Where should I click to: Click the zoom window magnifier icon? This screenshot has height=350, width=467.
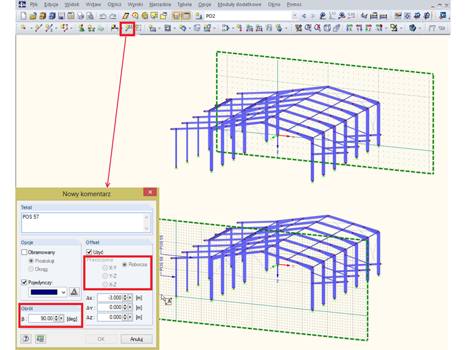click(x=308, y=28)
